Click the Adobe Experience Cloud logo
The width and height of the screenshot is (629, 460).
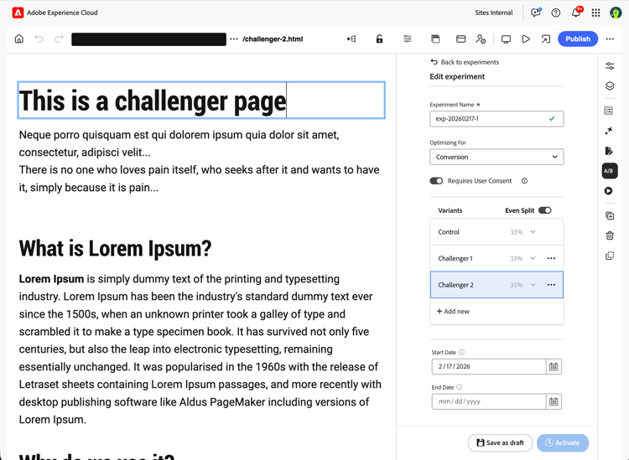pos(18,13)
